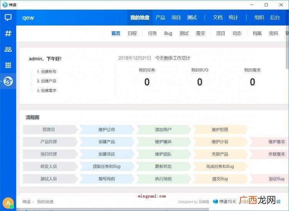Image resolution: width=289 pixels, height=211 pixels.
Task: Click the 我的任务 count 0
Action: click(x=147, y=82)
